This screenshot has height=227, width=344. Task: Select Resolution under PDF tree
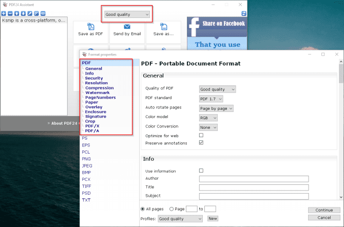click(x=97, y=83)
